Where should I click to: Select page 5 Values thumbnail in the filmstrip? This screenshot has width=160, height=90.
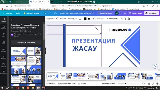(106, 76)
